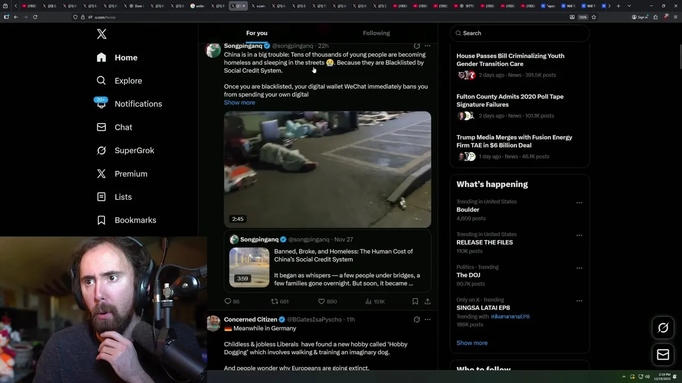Go back in browser
This screenshot has height=383, width=682.
coord(16,17)
